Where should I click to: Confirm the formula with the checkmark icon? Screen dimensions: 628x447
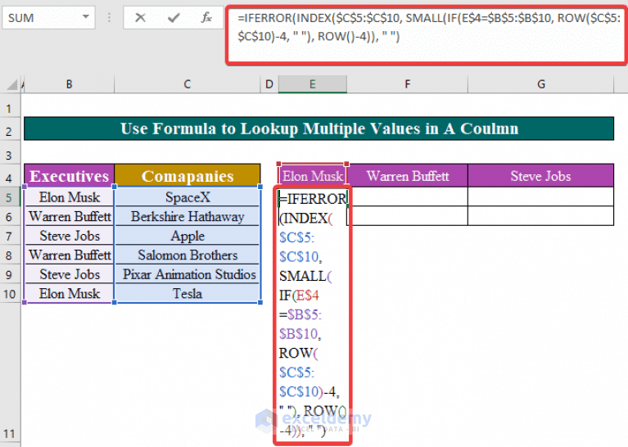pos(174,18)
